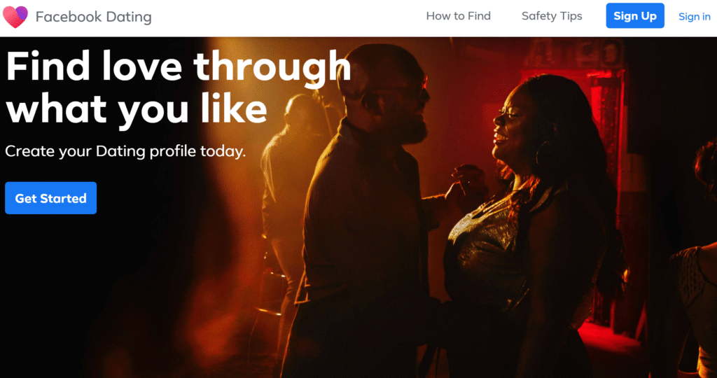Click the woman's hoop earring
717x378 pixels.
pos(543,152)
